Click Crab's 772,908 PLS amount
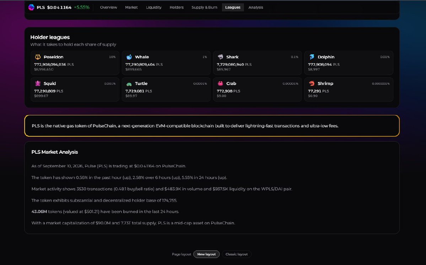 click(x=228, y=91)
